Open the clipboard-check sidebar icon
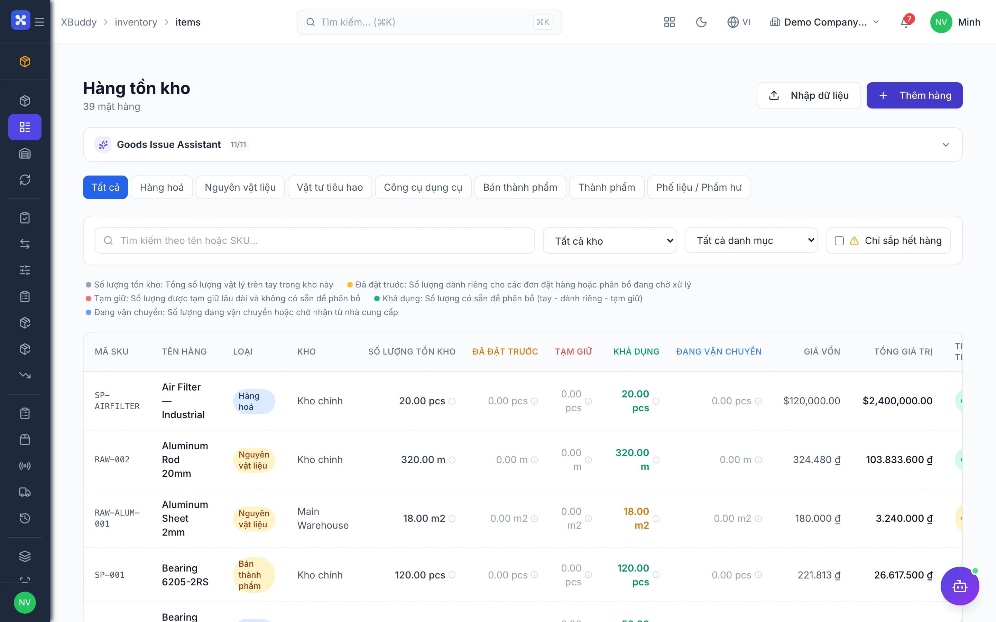 click(25, 218)
